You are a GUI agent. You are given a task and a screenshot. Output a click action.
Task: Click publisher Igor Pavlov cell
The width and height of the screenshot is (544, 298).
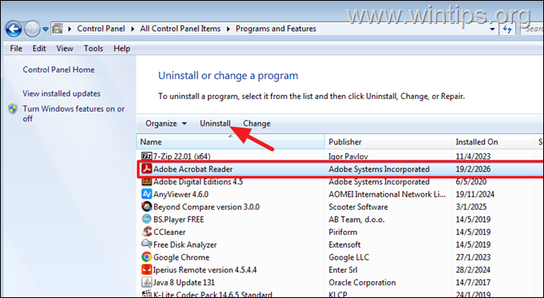[349, 157]
